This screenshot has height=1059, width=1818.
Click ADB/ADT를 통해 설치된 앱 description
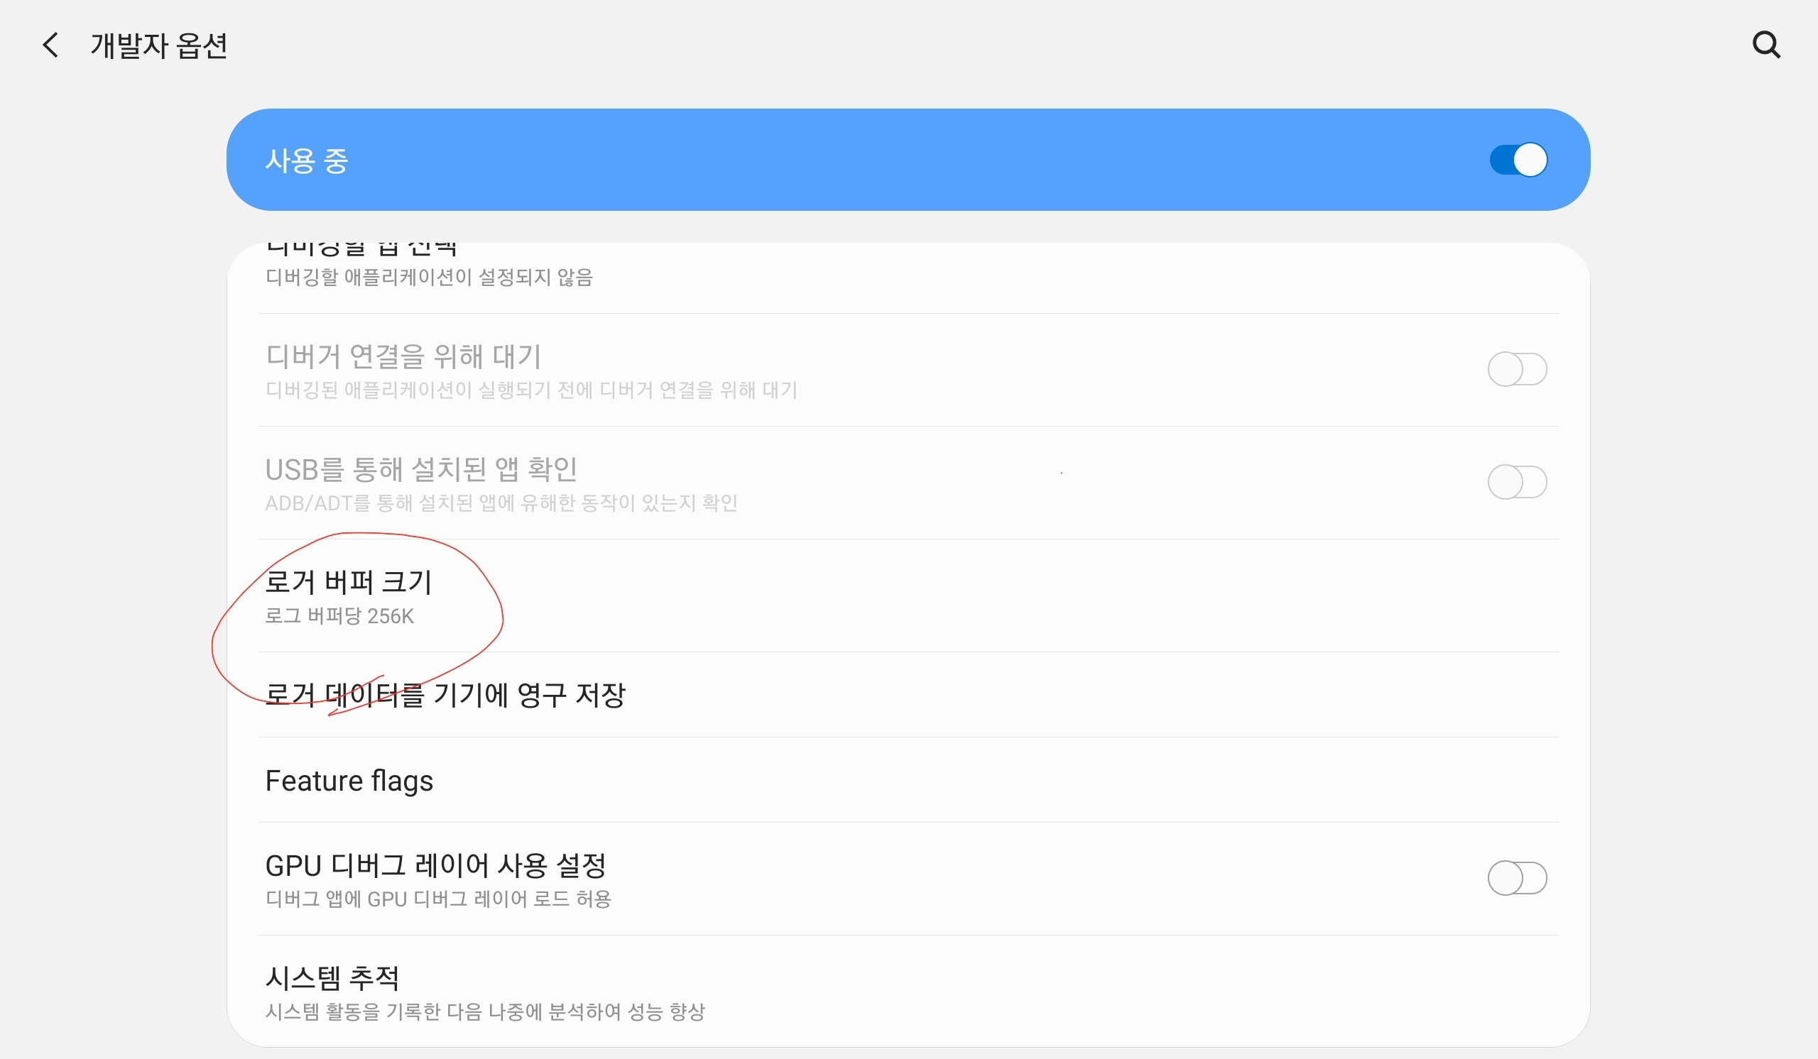point(501,503)
